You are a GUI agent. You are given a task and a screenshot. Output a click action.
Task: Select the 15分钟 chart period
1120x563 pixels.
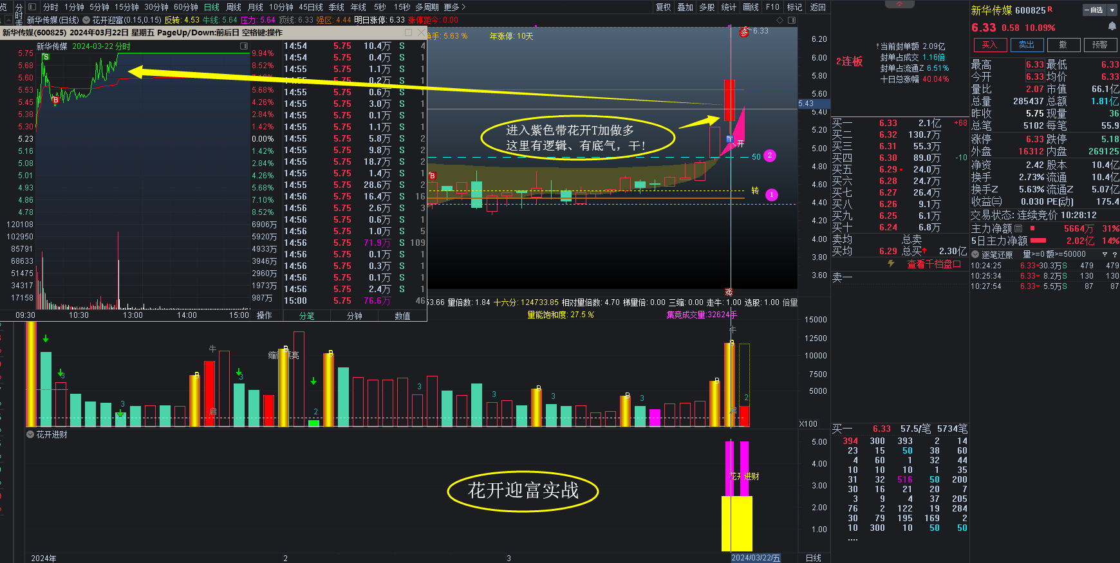tap(127, 7)
